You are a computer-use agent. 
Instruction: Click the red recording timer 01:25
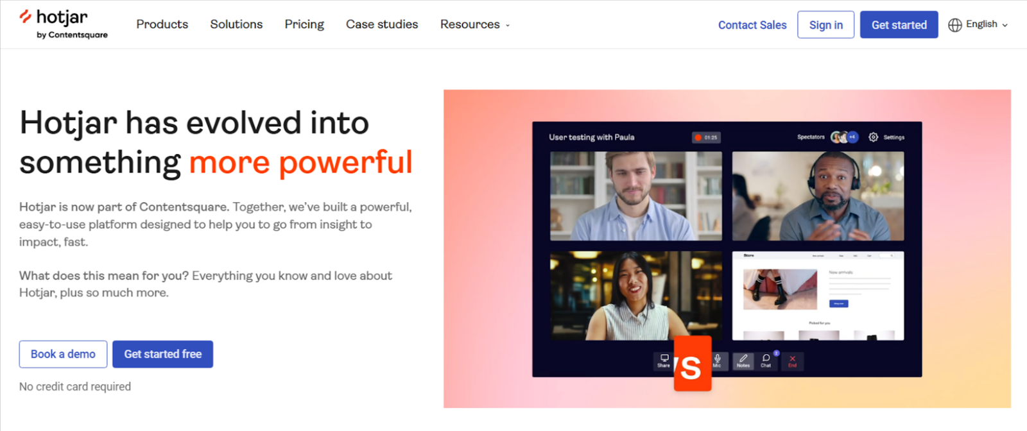point(707,137)
